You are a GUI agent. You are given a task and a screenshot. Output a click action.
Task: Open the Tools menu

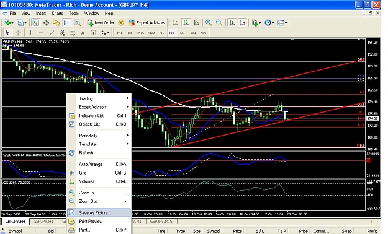pyautogui.click(x=73, y=13)
